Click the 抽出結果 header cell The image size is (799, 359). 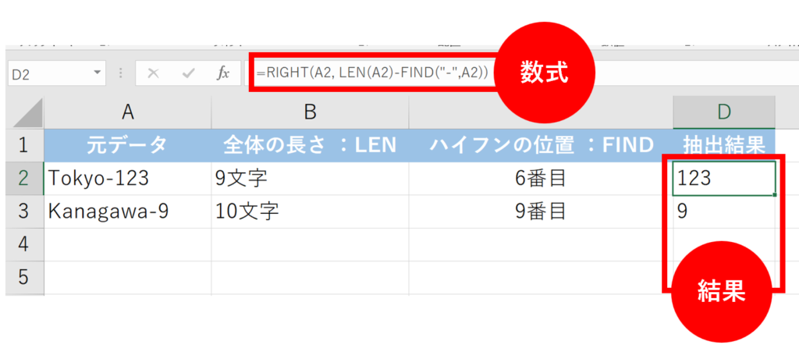tap(723, 144)
